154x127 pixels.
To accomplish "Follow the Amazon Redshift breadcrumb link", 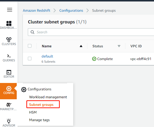I will click(x=36, y=10).
